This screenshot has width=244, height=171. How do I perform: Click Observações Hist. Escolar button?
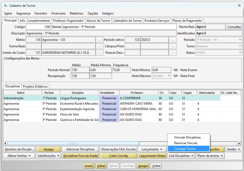pyautogui.click(x=118, y=149)
